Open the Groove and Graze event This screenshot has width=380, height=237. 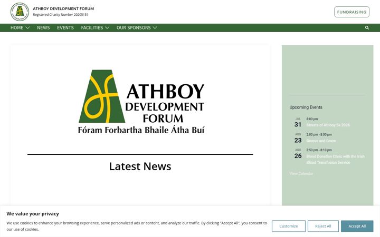pos(321,141)
